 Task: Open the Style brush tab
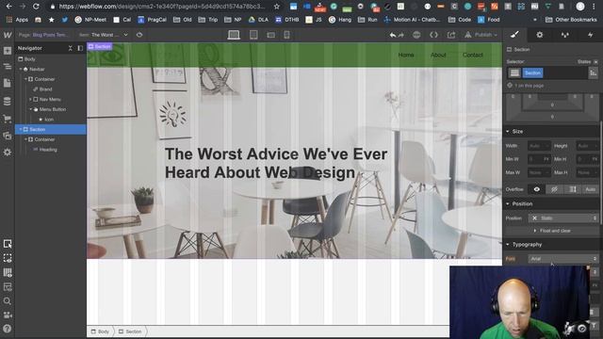coord(514,35)
